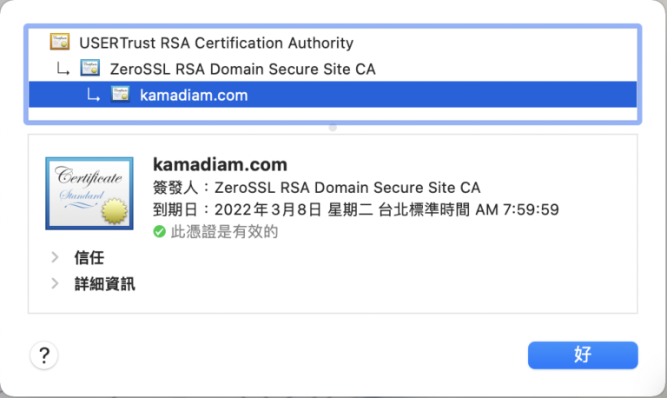Click the pane divider handle dot

333,128
